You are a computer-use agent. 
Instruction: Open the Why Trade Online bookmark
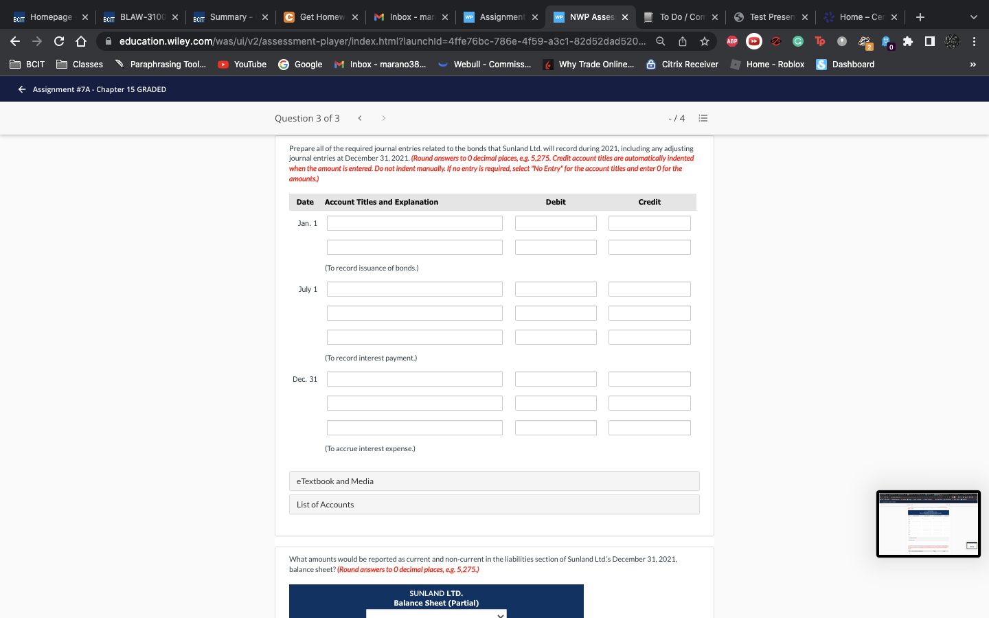(x=589, y=65)
